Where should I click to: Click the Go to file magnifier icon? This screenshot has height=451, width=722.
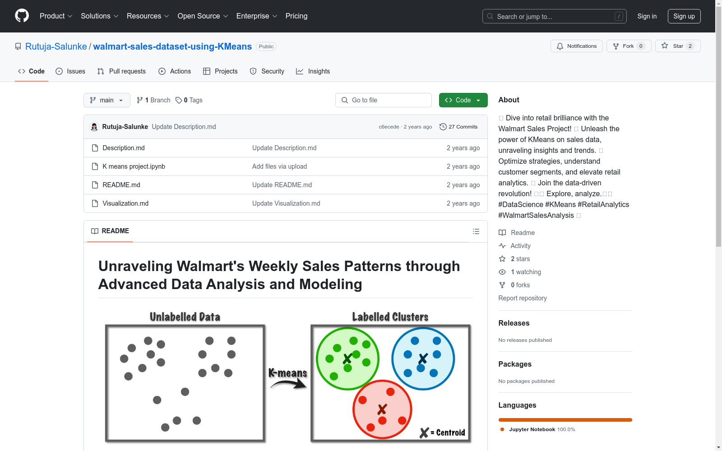click(345, 100)
